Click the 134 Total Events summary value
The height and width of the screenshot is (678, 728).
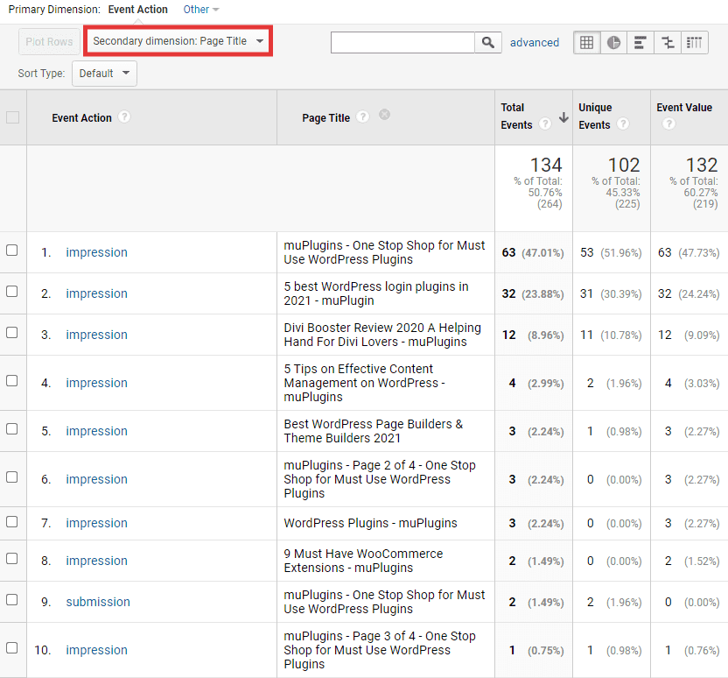coord(546,165)
